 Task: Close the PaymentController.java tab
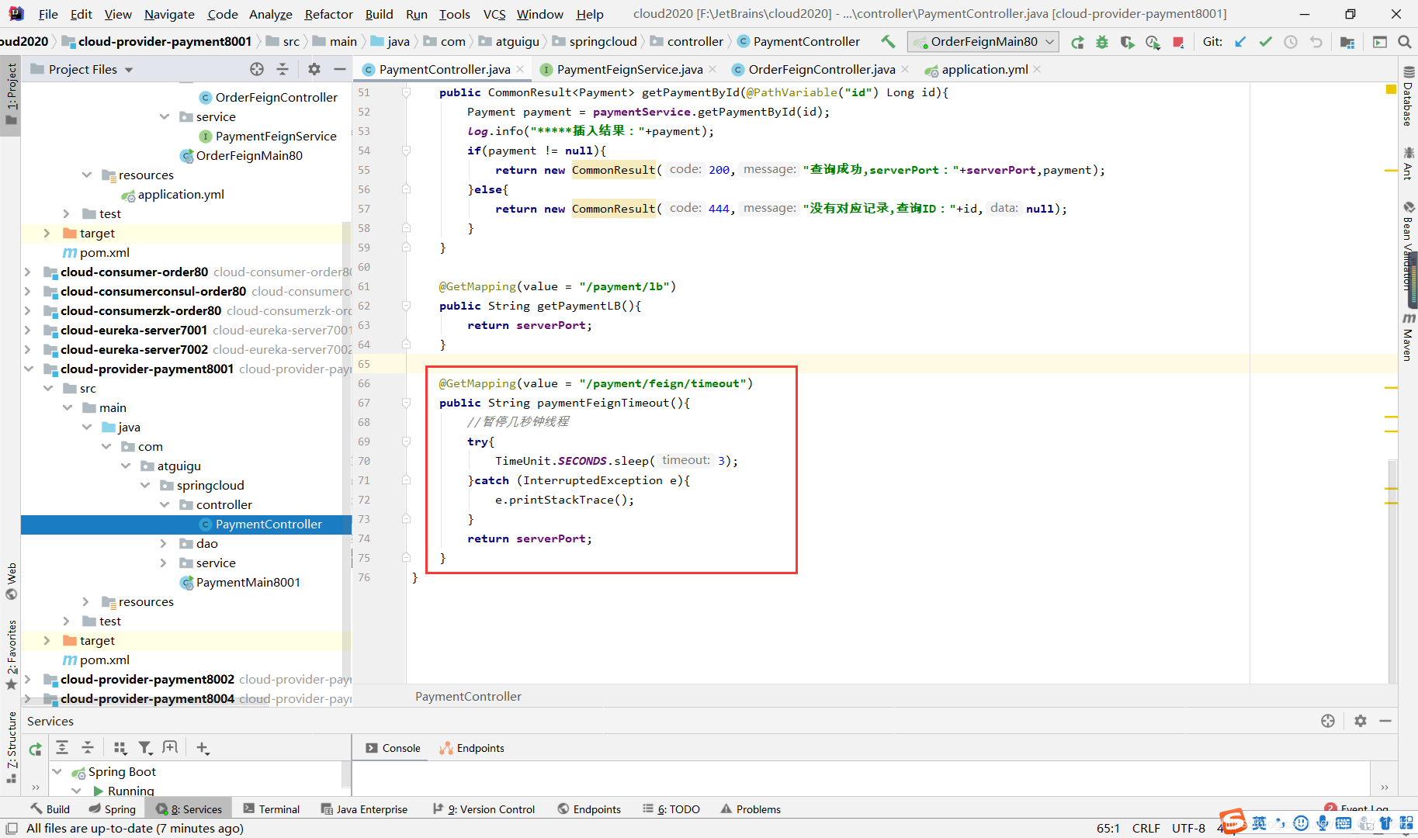(520, 69)
